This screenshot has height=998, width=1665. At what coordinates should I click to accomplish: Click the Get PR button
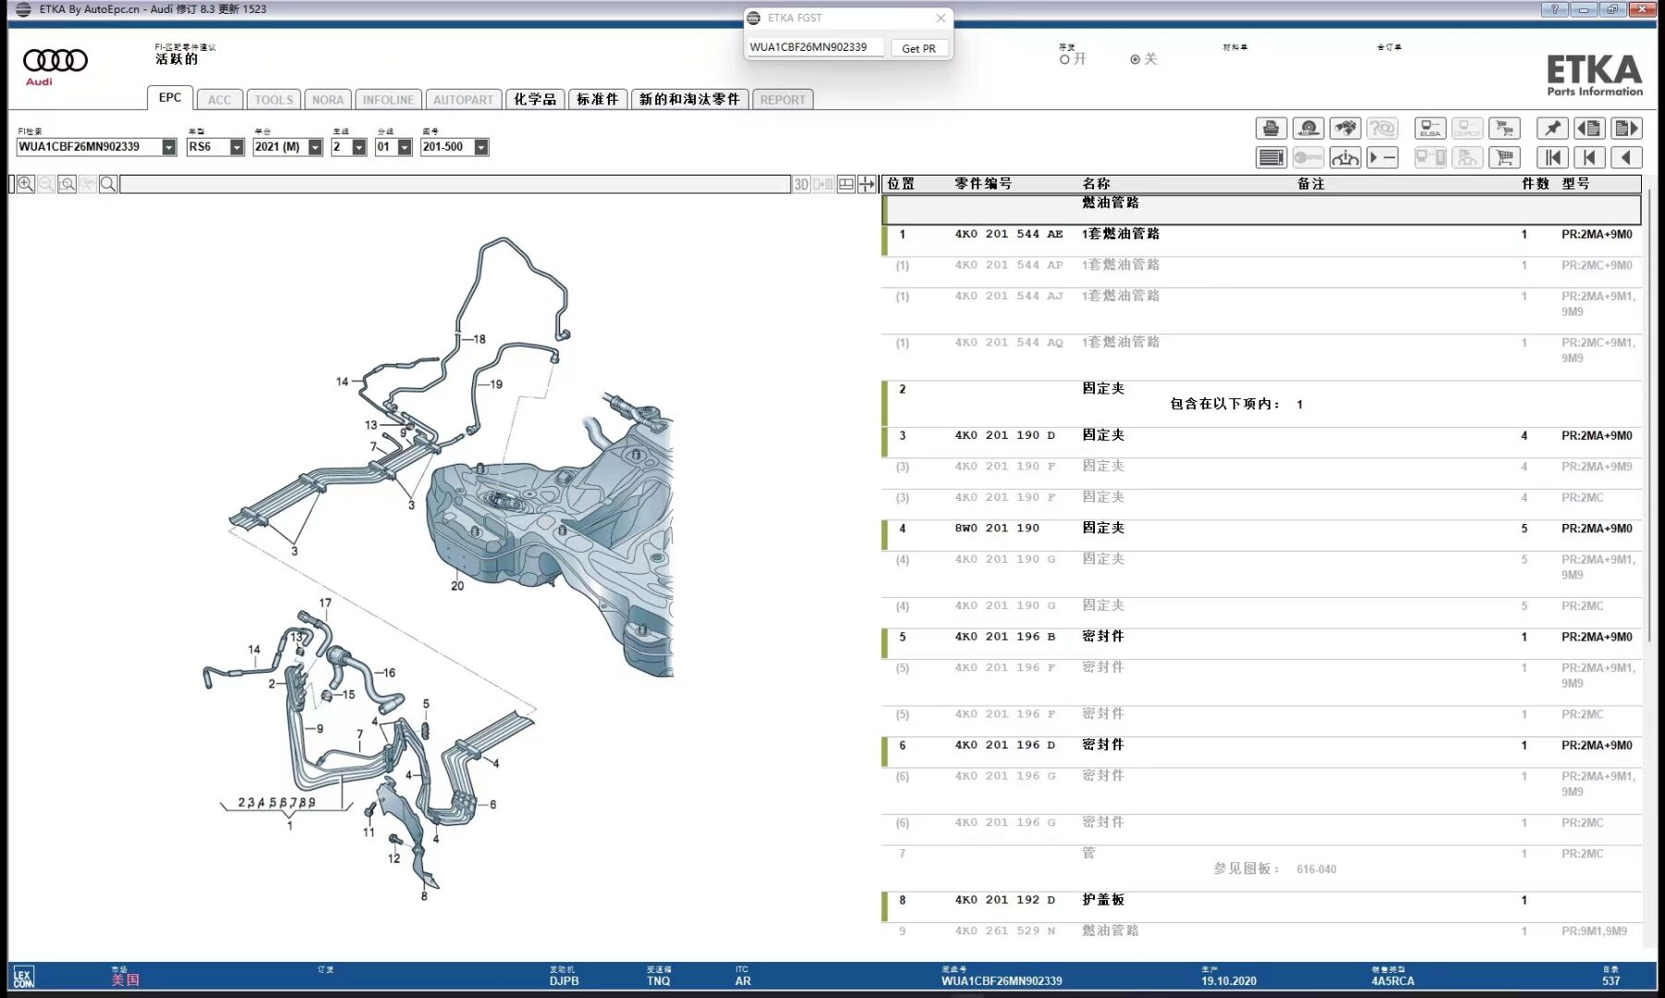tap(918, 48)
